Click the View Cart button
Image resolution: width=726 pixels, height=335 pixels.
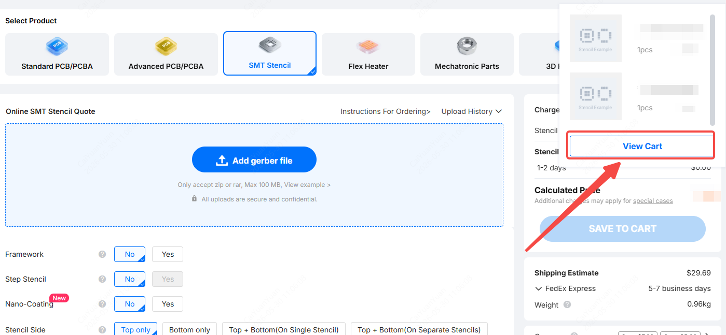pyautogui.click(x=642, y=146)
